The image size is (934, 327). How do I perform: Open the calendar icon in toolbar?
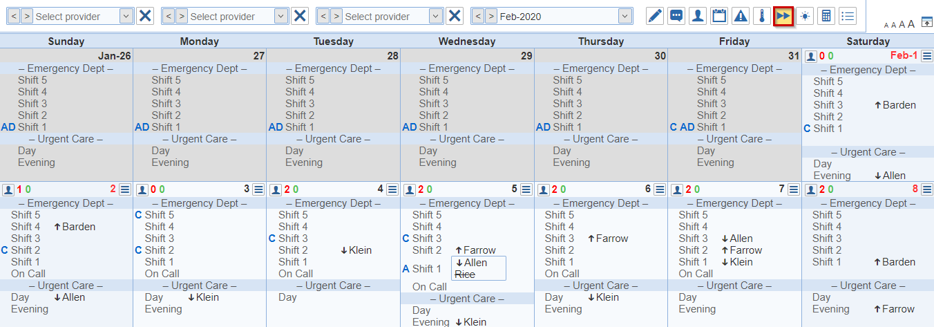point(719,16)
